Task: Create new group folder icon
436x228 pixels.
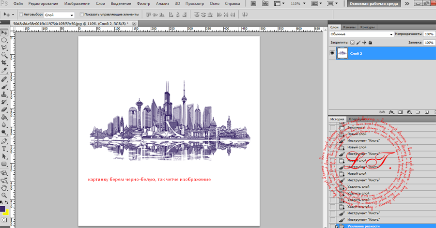Action: [418, 112]
